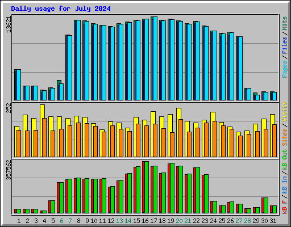Click the 'Files' legend label

[285, 45]
